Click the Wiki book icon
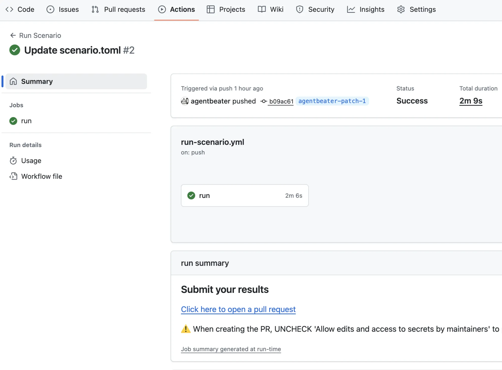Screen dimensions: 502x370 click(261, 9)
